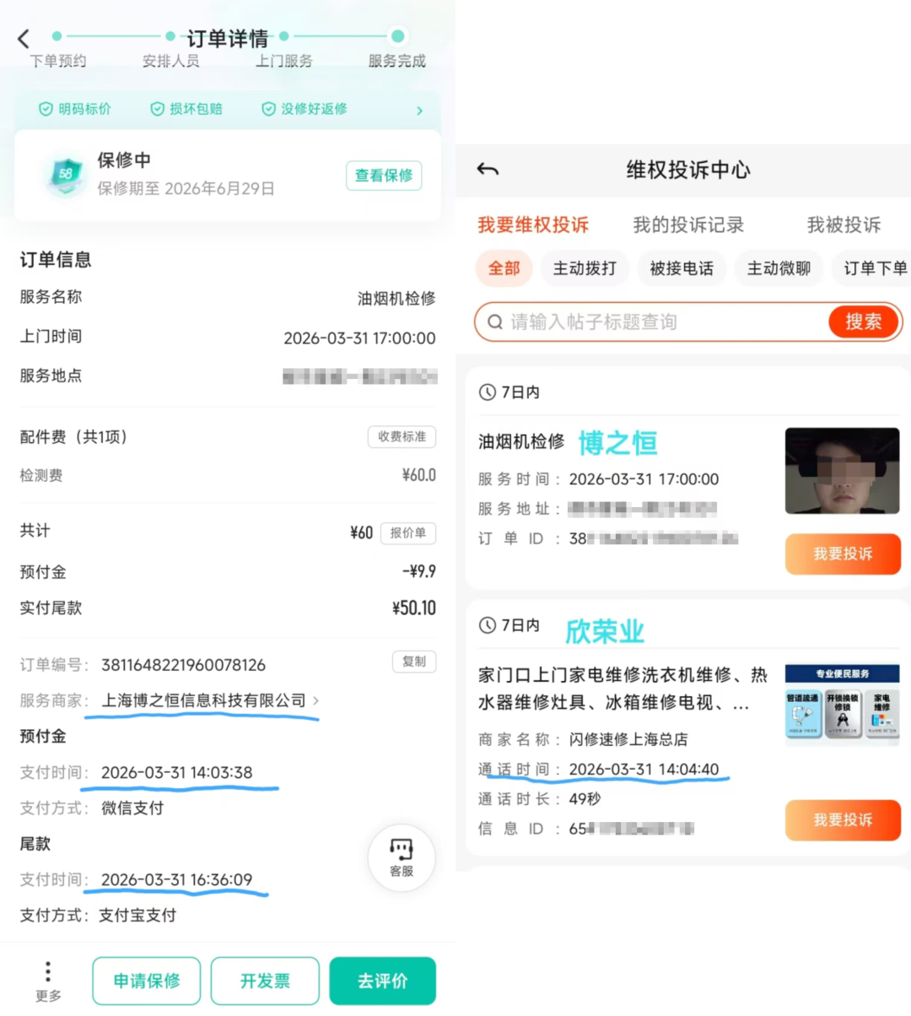This screenshot has width=911, height=1016.
Task: Open merchant page via chevron beside 上海博之恒
Action: click(316, 700)
